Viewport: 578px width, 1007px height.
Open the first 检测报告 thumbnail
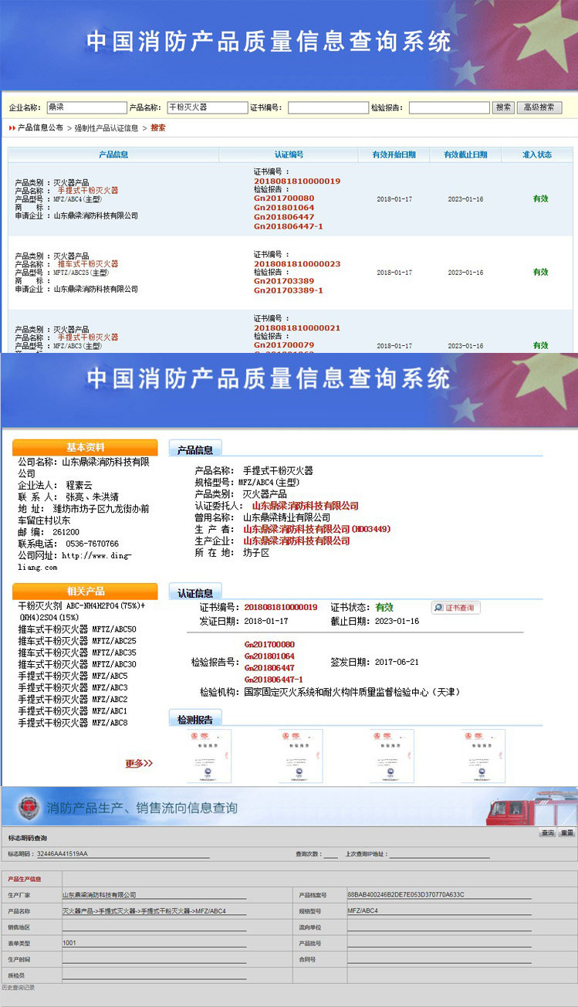(x=208, y=756)
